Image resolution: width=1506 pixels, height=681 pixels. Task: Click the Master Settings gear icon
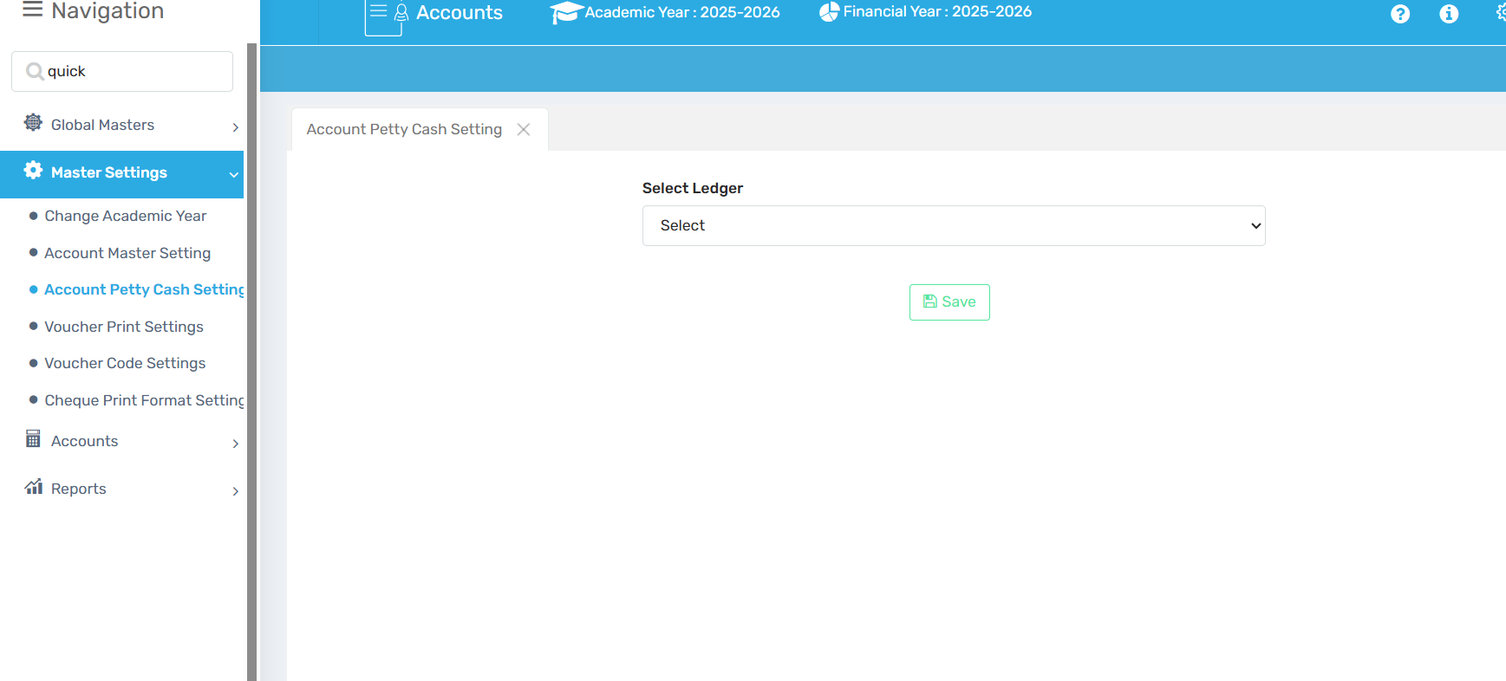tap(33, 171)
